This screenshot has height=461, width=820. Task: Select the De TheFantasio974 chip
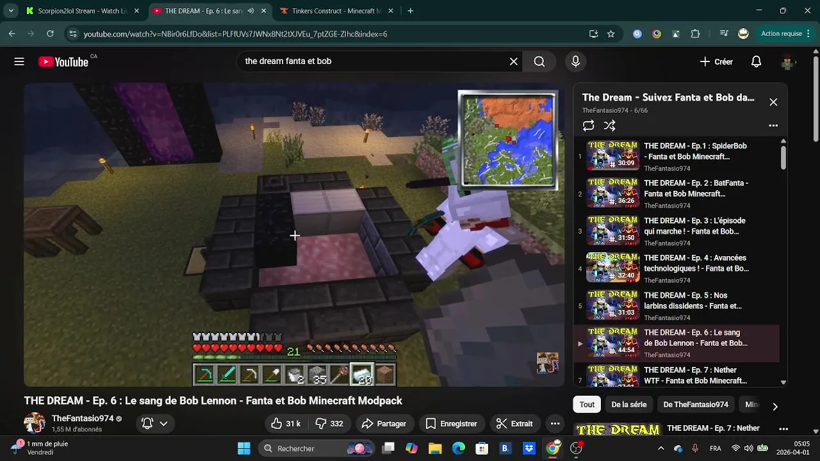(x=696, y=405)
